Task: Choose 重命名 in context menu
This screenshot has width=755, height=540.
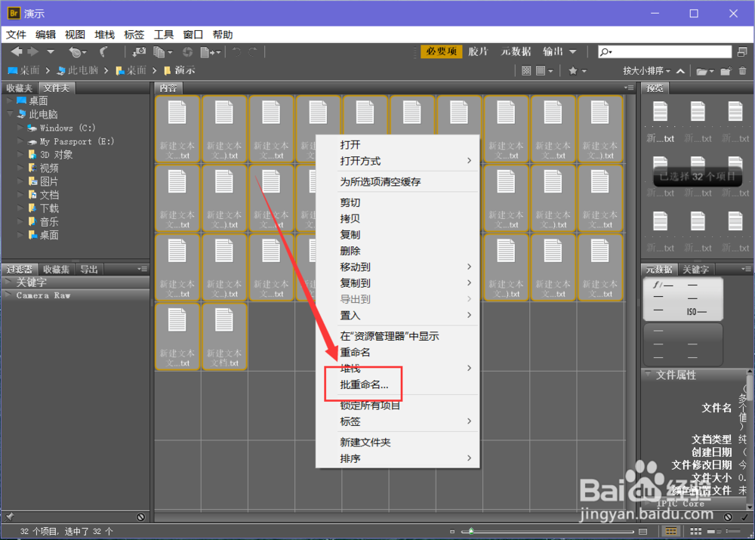Action: click(x=397, y=352)
